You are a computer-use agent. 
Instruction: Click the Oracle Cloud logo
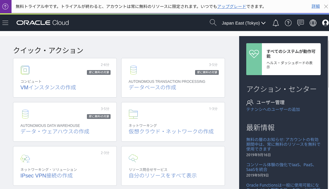click(42, 23)
